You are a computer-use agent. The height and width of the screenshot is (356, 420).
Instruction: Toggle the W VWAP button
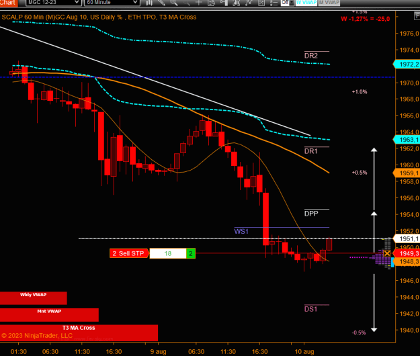tap(306, 3)
